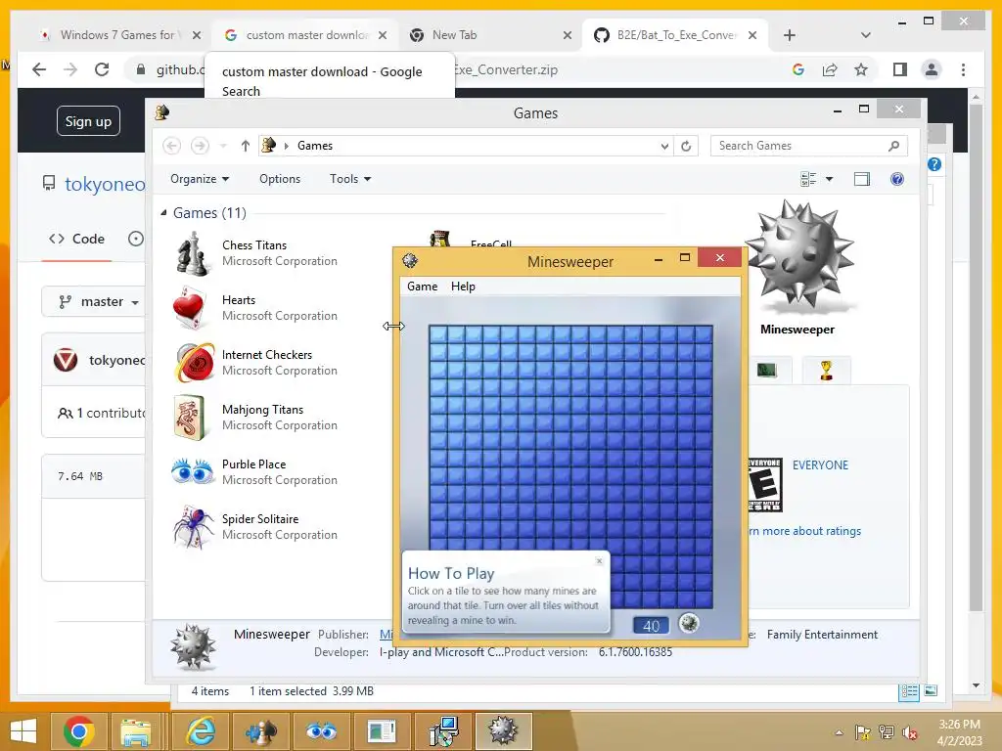Click the mine counter icon in Minesweeper

[689, 623]
